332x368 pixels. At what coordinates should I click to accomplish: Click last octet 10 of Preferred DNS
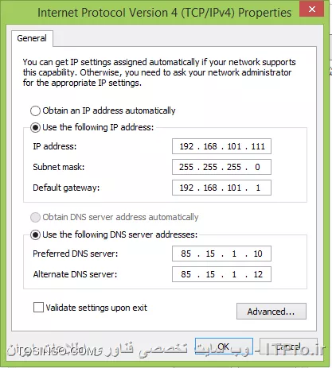258,254
